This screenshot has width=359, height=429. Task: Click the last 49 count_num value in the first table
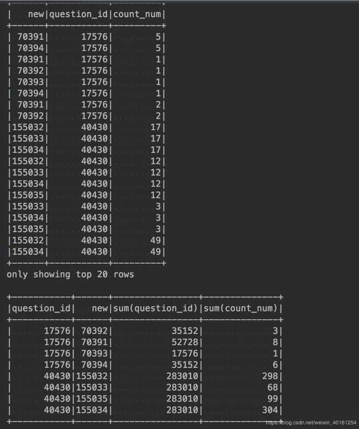(156, 251)
